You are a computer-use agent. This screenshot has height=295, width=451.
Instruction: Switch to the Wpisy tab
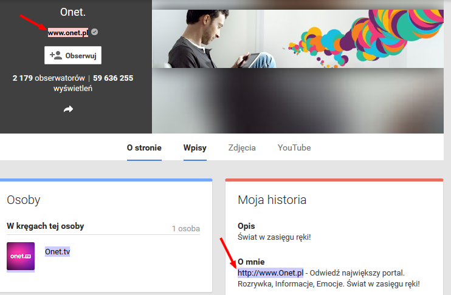point(195,147)
